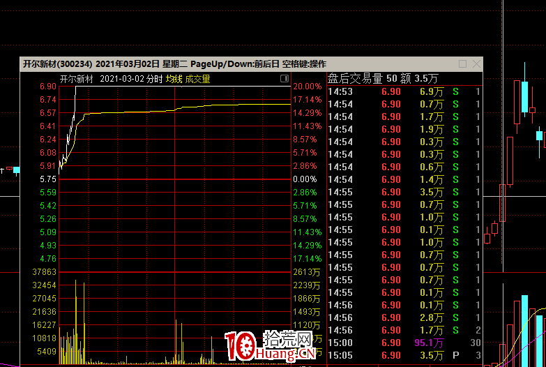The height and width of the screenshot is (367, 546).
Task: Select the 均线 average line legend
Action: [174, 79]
